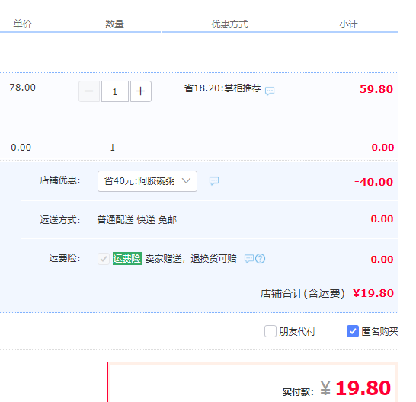Open the 省40元:阿胶碗粥 store discount dropdown

[x=147, y=181]
